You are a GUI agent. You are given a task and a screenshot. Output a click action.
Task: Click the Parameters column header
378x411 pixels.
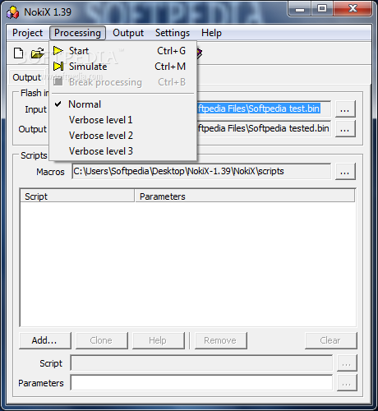[x=245, y=196]
